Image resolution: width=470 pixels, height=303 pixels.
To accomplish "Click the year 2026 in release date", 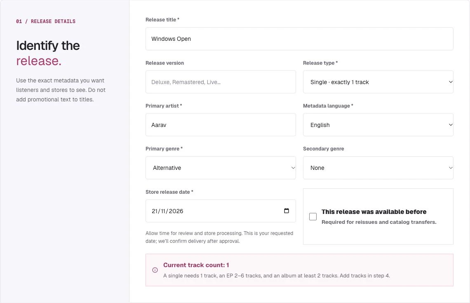I will pos(176,211).
